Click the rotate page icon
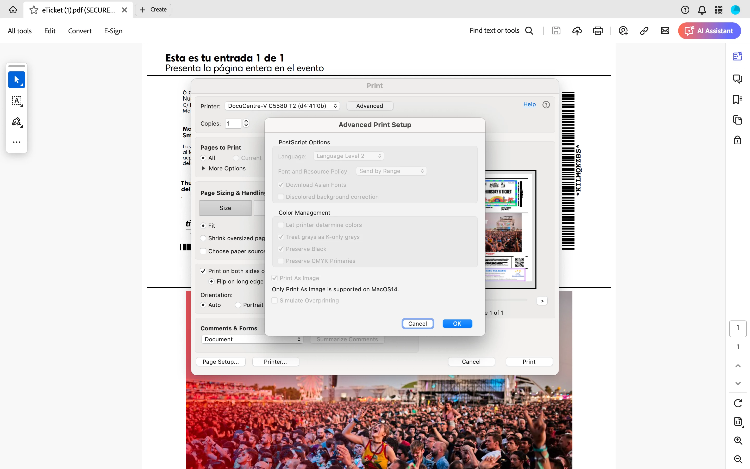The image size is (750, 469). [738, 403]
